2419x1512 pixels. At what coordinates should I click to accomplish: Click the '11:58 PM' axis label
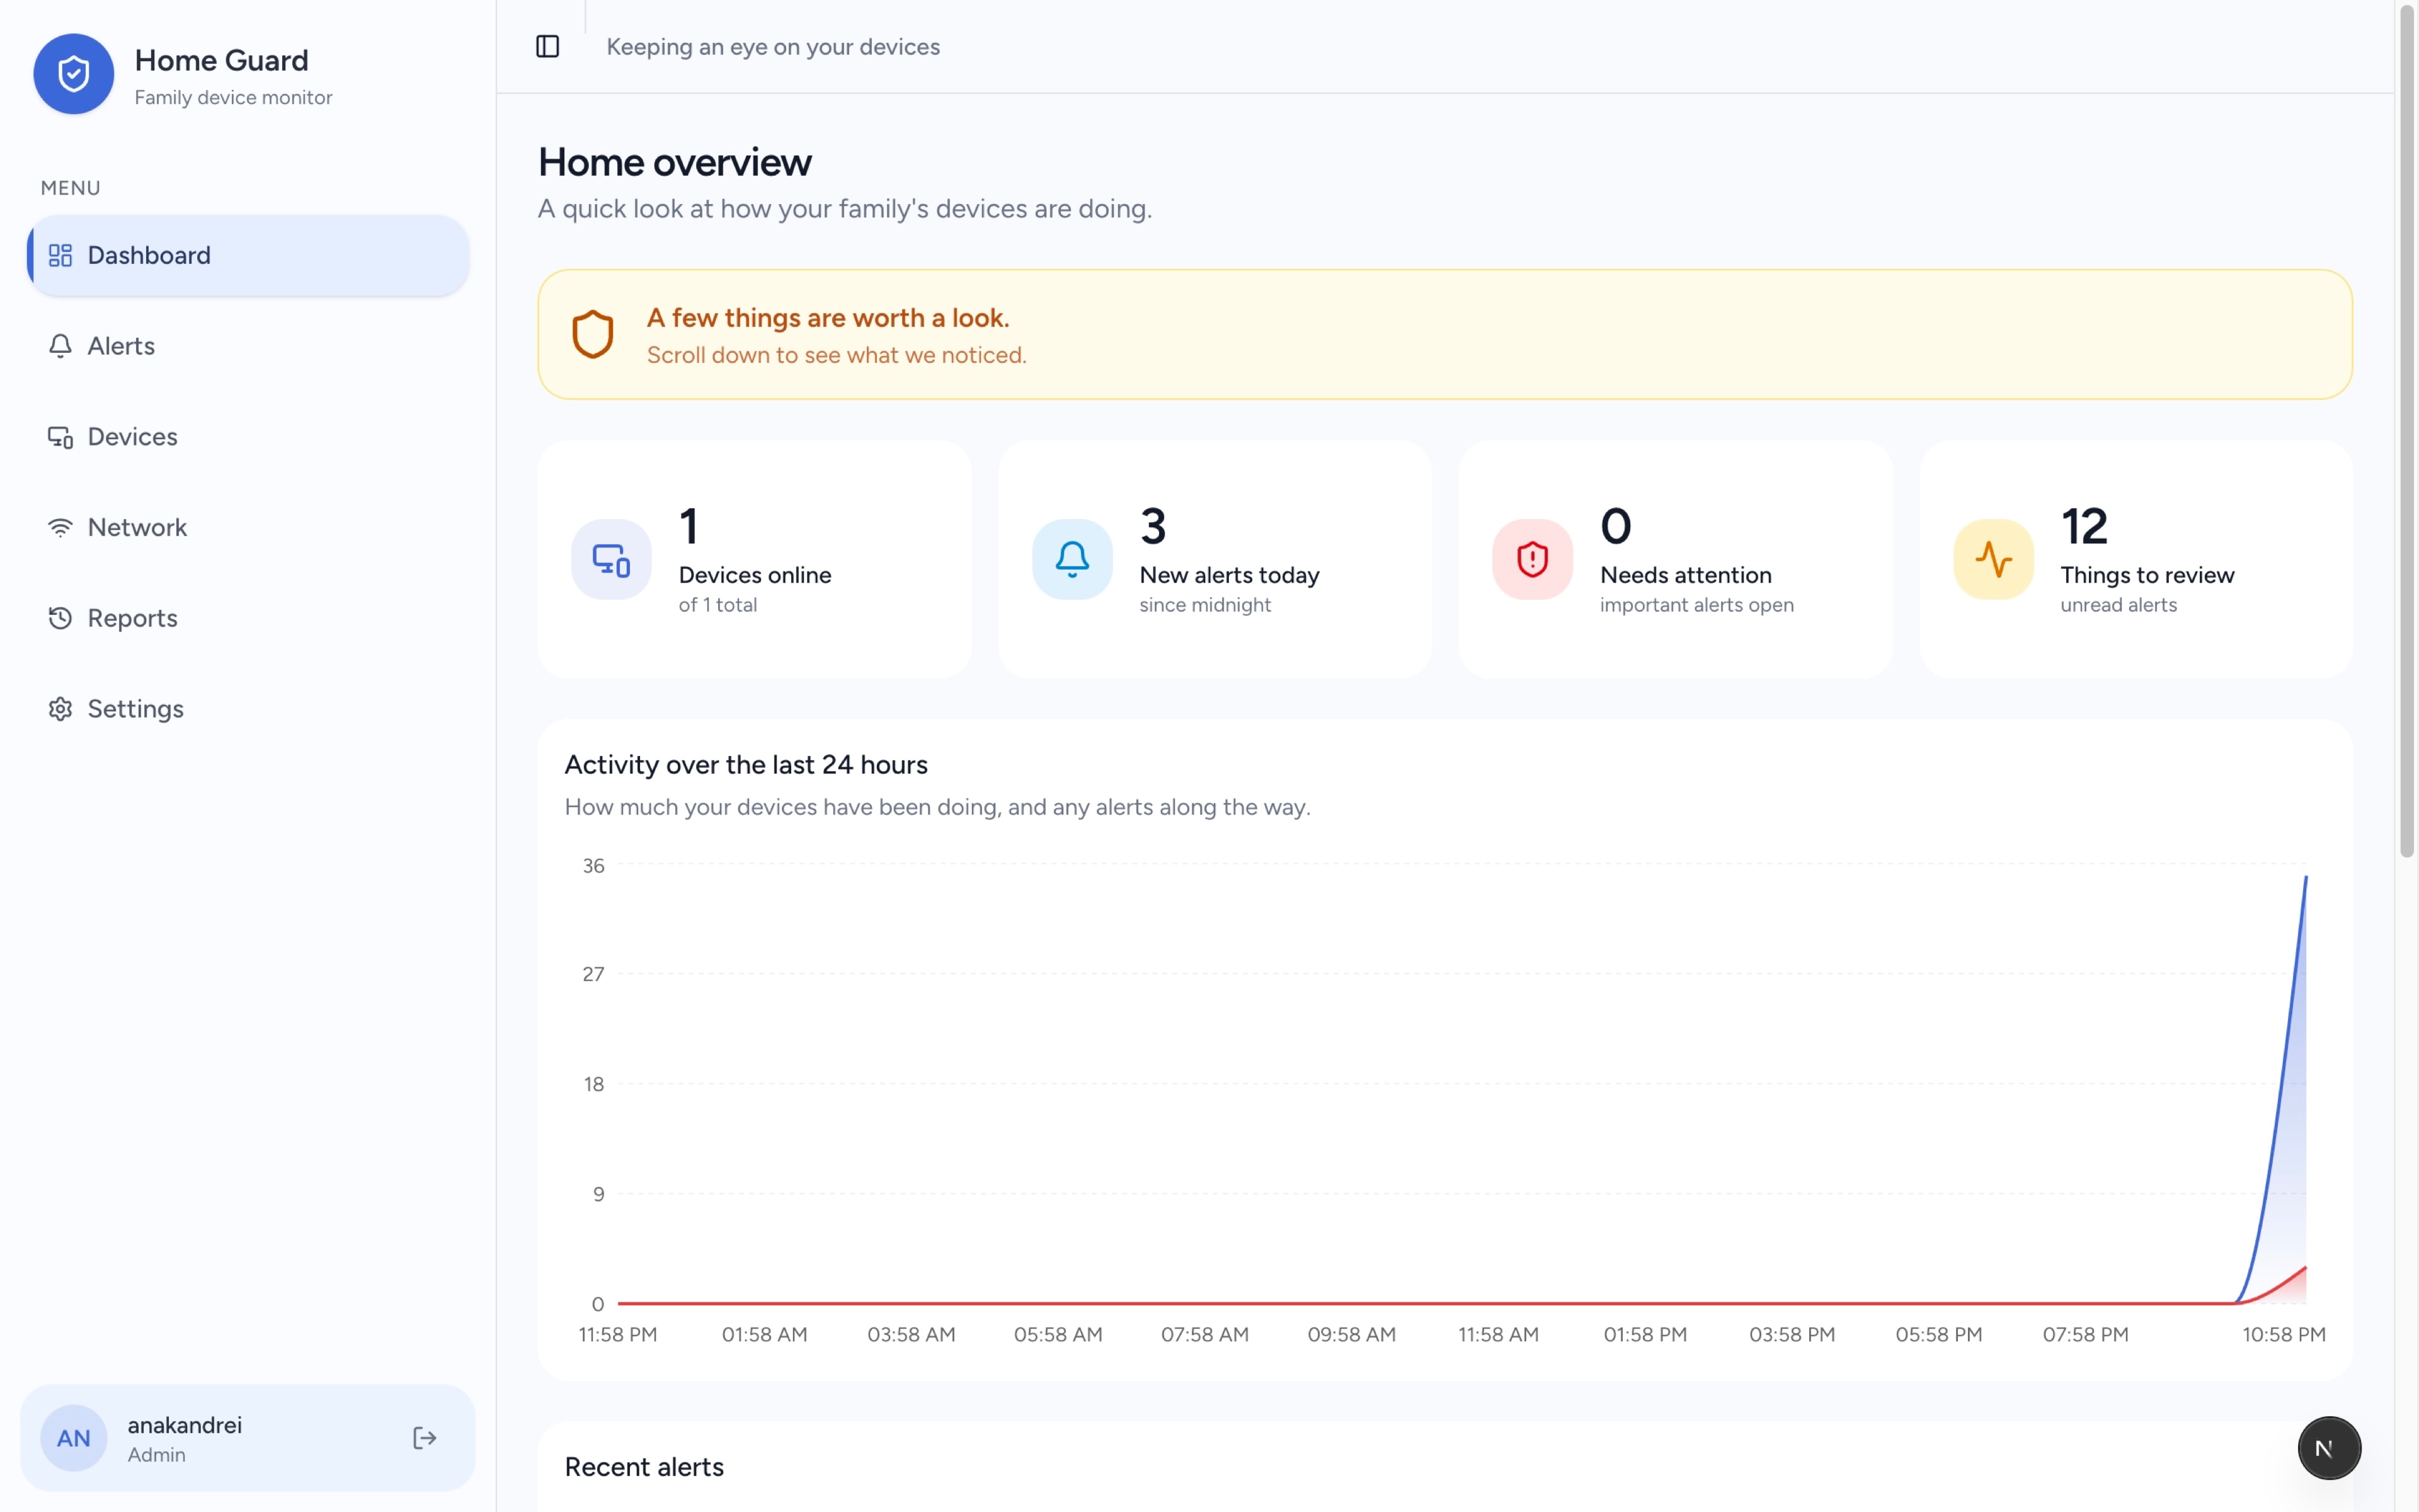[x=618, y=1335]
